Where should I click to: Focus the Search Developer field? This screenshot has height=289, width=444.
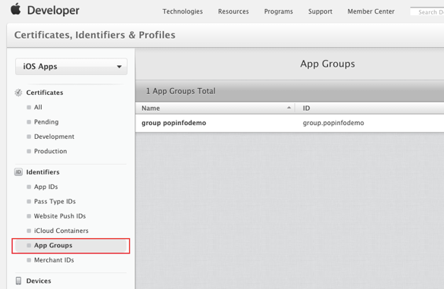427,12
